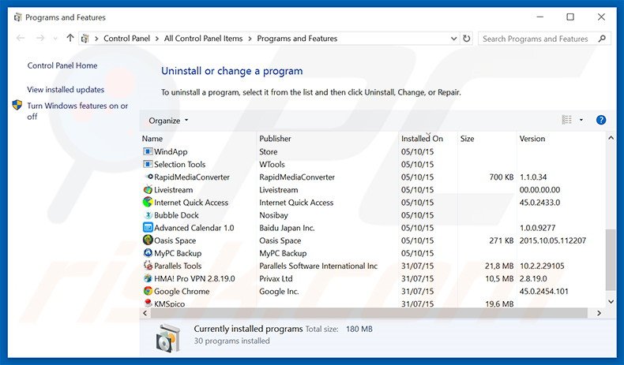Click the HMA! Pro VPN icon
This screenshot has height=365, width=624.
pos(148,278)
